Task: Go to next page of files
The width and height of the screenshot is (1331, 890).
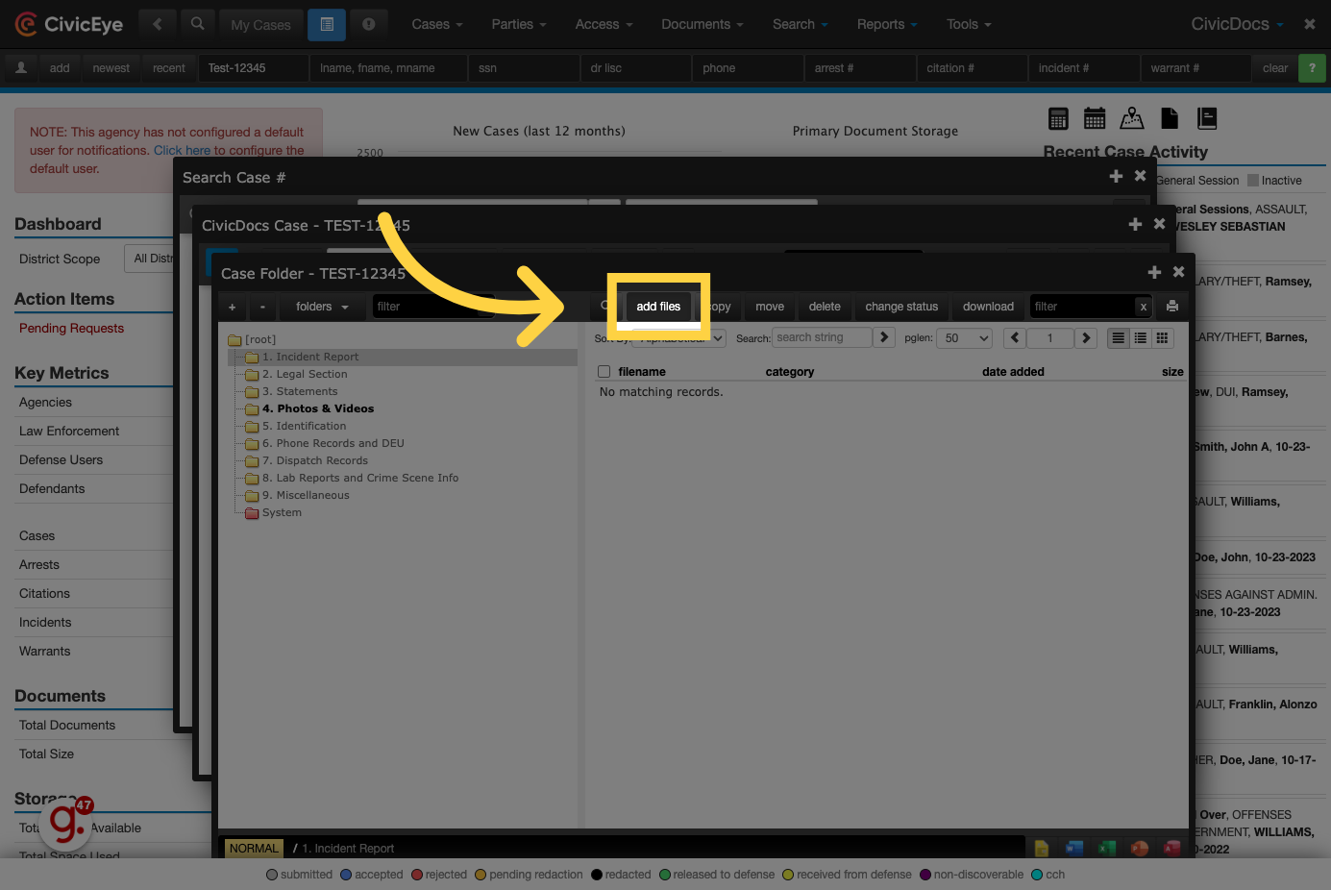Action: tap(1086, 337)
